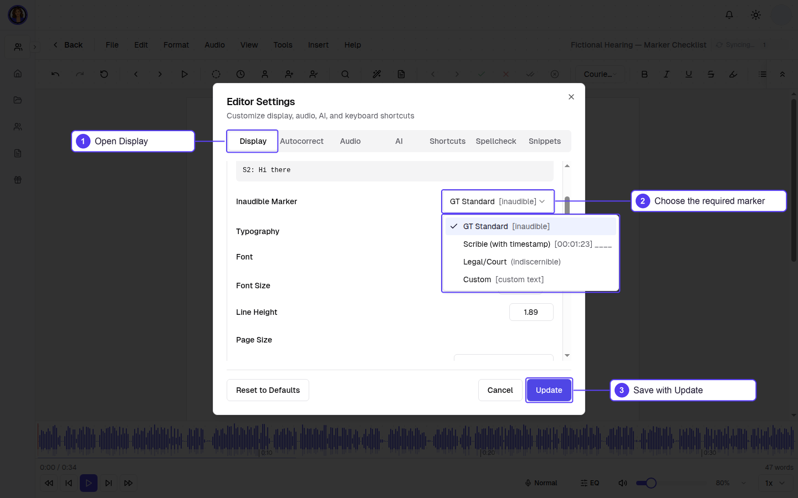Open the playback speed 1x dropdown

tap(775, 483)
